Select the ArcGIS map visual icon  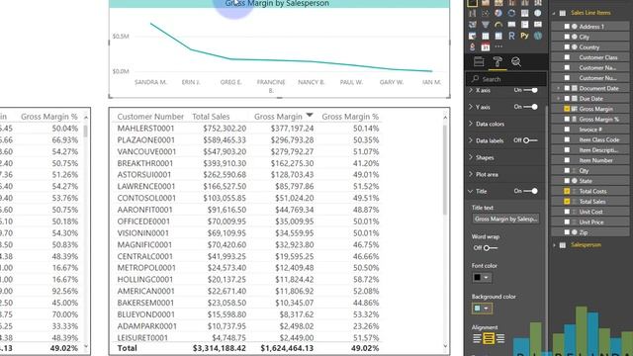[x=538, y=36]
